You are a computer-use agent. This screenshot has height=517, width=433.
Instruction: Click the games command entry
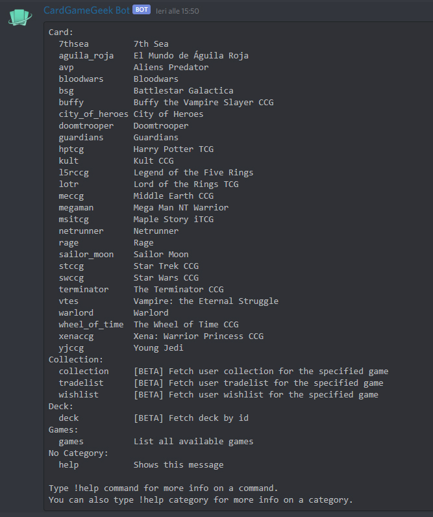click(x=71, y=442)
